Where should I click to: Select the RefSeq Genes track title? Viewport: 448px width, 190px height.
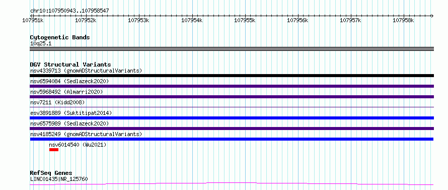click(x=51, y=173)
